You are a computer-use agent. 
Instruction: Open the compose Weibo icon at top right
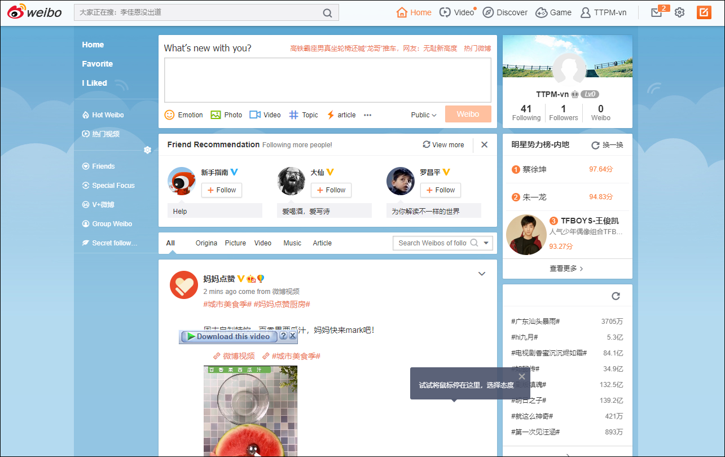pos(704,12)
